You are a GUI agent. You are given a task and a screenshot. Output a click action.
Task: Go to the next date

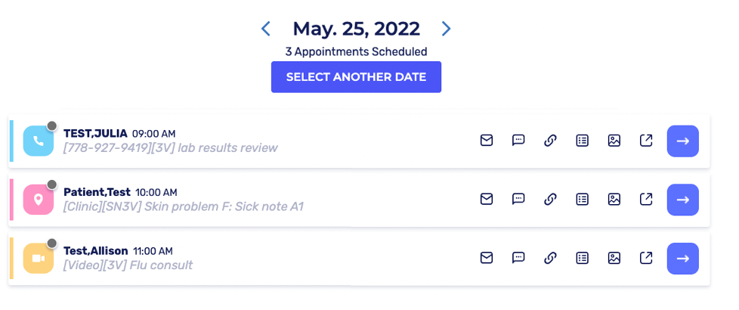446,29
